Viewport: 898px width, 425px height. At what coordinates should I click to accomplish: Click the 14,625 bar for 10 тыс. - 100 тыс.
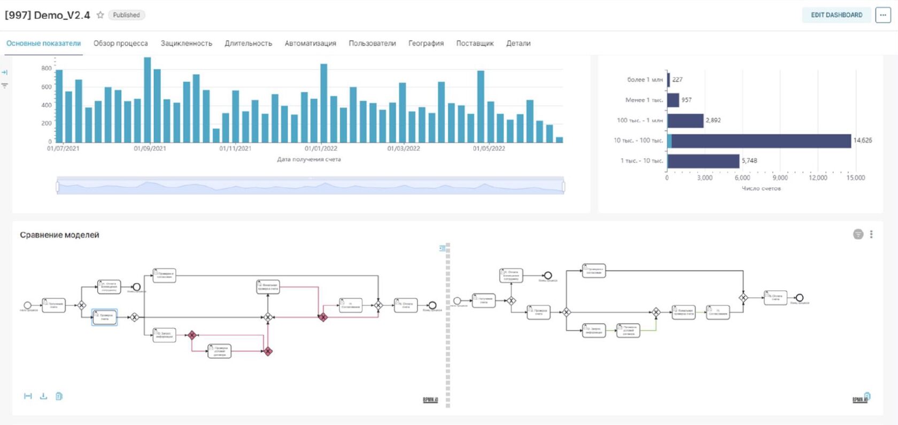[759, 141]
